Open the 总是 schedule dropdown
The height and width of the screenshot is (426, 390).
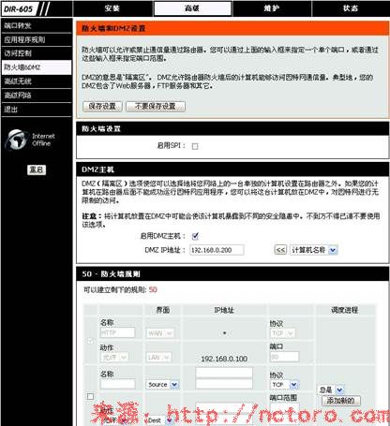331,389
